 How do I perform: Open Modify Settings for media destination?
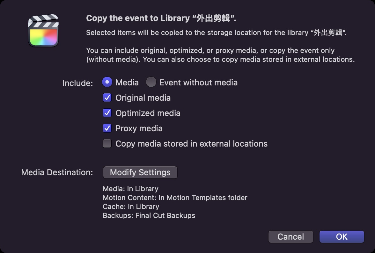[x=140, y=172]
